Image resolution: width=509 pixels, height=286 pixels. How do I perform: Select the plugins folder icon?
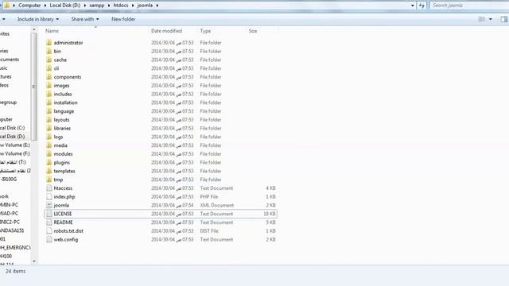click(49, 162)
